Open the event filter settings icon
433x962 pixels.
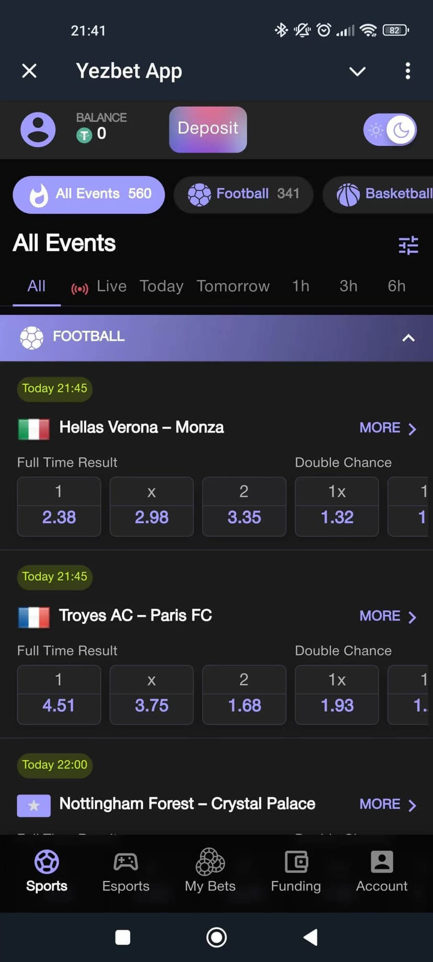(408, 245)
